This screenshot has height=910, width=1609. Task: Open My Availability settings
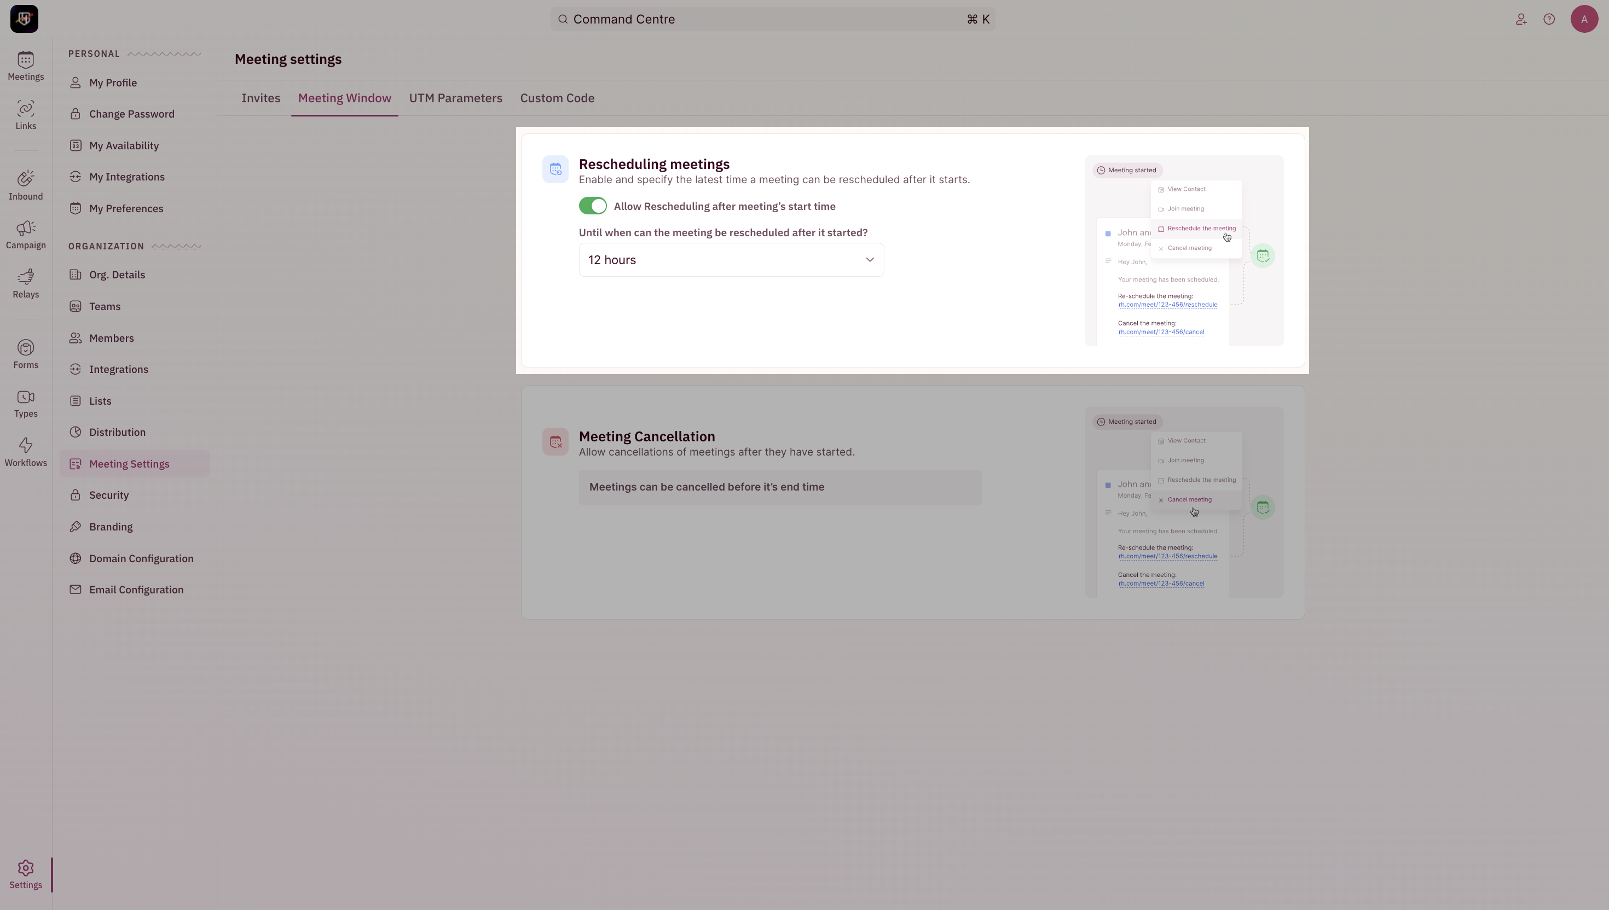tap(124, 145)
